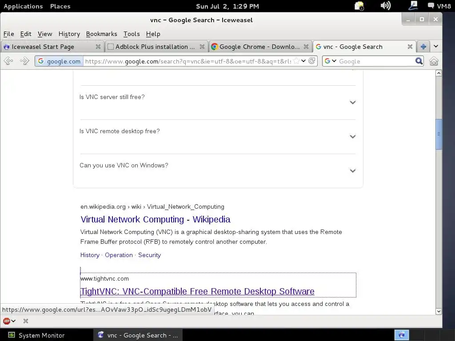
Task: Open the Wikipedia Operation section link
Action: pyautogui.click(x=119, y=255)
